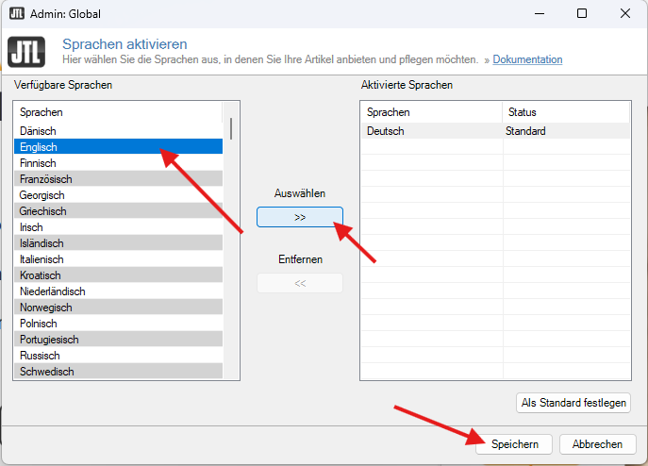Click the available languages scrollbar thumb
Screen dimensions: 648x466
point(231,128)
